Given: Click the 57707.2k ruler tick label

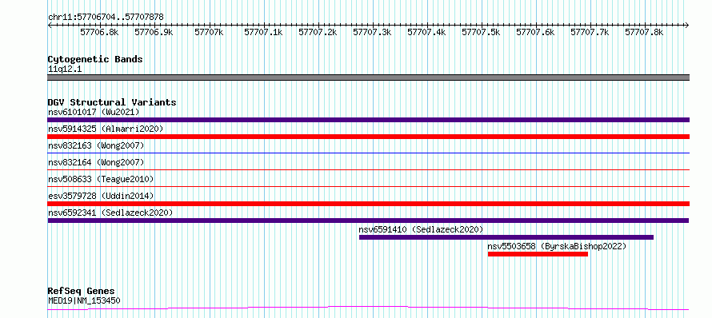Looking at the screenshot, I should click(318, 32).
